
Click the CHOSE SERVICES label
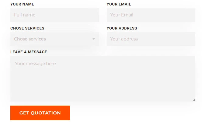pyautogui.click(x=27, y=28)
